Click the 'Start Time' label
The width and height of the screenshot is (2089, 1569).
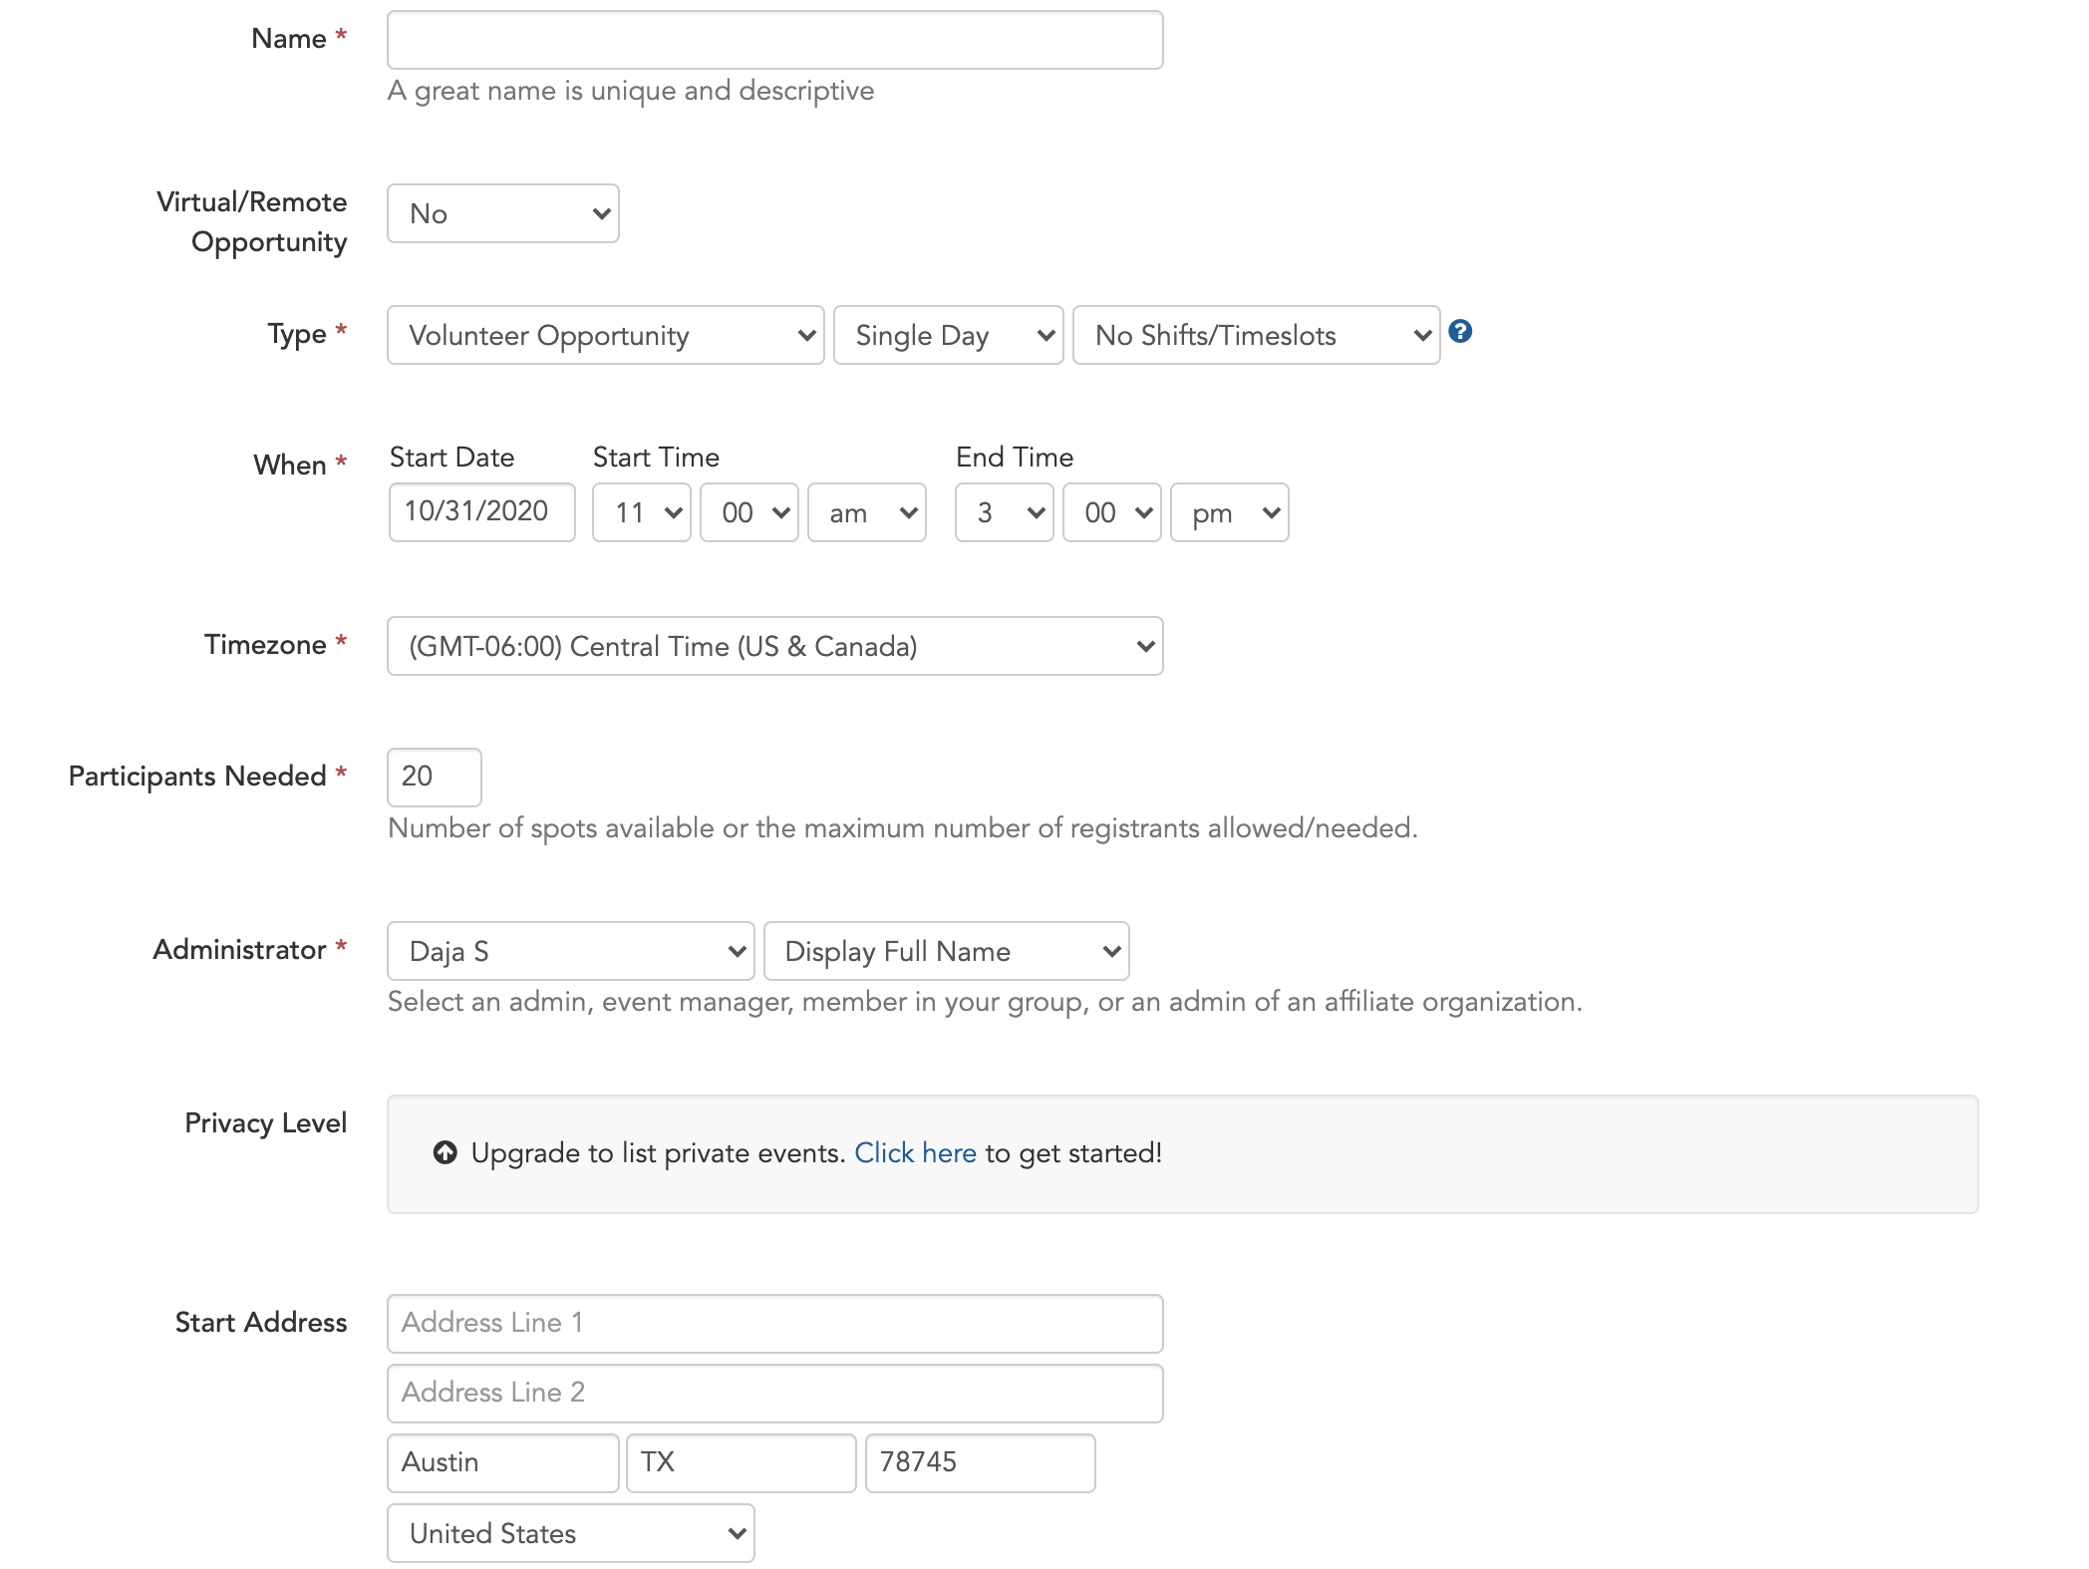pos(656,458)
